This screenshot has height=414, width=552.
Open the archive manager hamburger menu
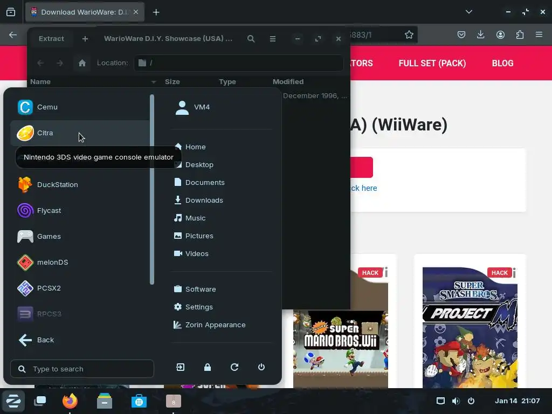tap(272, 39)
